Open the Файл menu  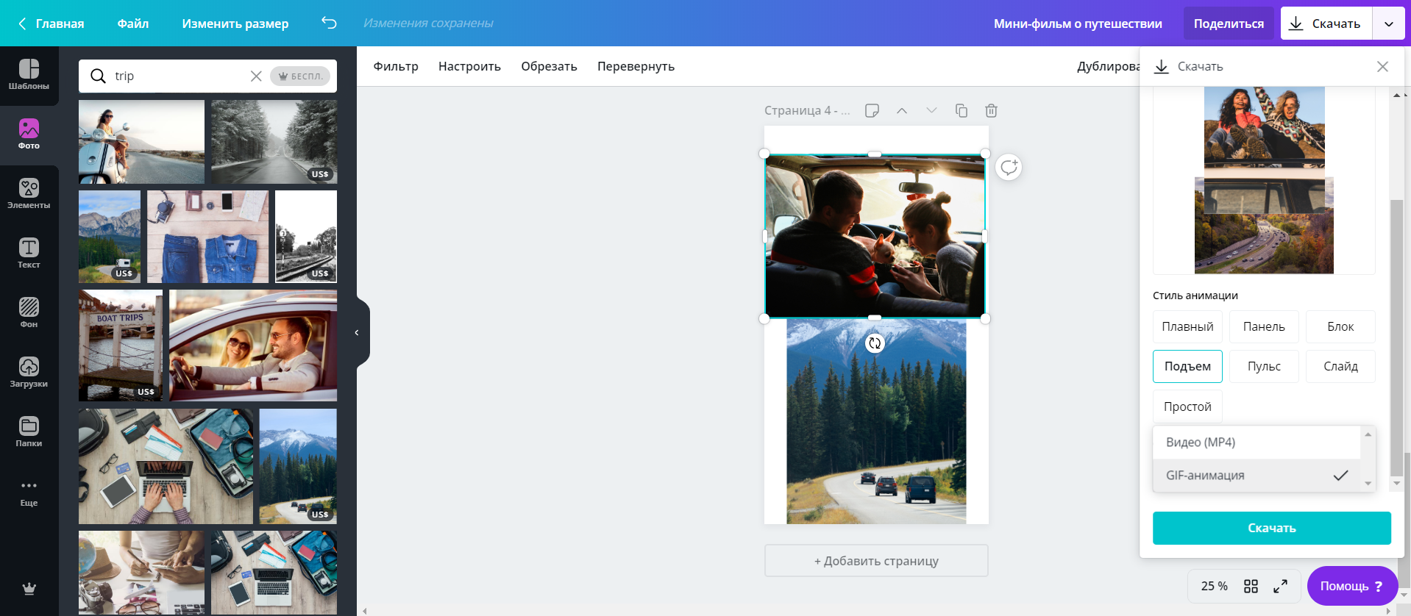[x=133, y=24]
